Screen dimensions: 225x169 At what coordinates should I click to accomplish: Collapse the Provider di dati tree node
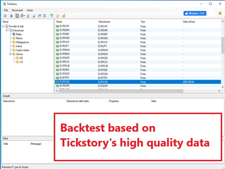pos(3,26)
